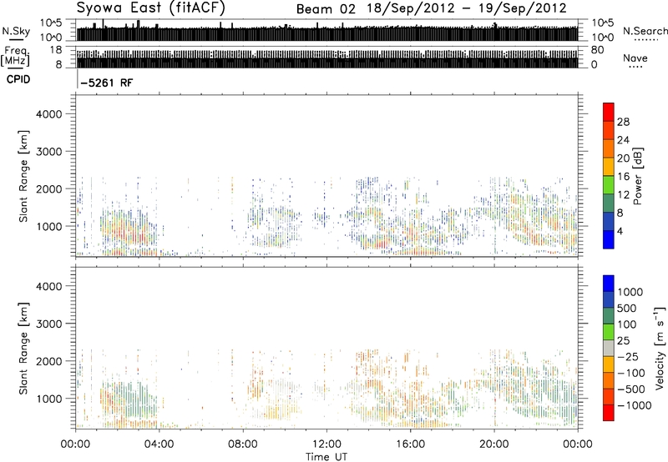
Task: Click the 1000 km tick on power panel
Action: (x=49, y=226)
